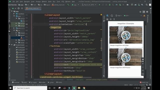Click androidx.cardview.widget.CardView breadcrumb
This screenshot has width=160, height=90.
click(x=96, y=79)
